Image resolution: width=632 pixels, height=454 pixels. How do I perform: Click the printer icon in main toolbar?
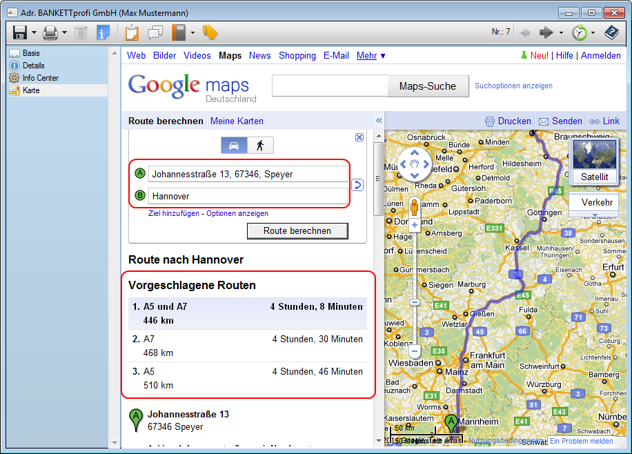[50, 32]
